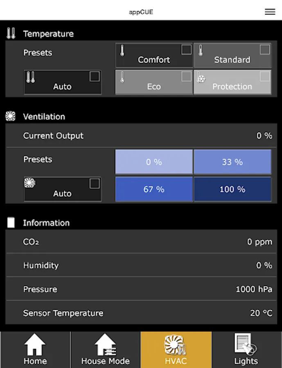Set ventilation to 100 %
The image size is (282, 368).
pos(232,189)
